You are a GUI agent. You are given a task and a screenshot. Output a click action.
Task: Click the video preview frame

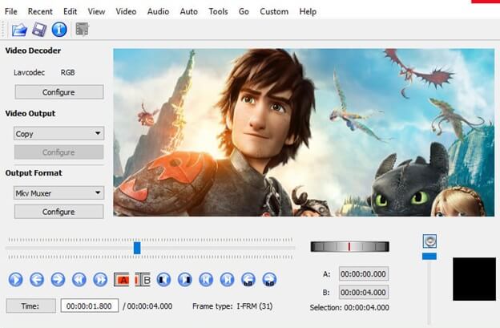pos(304,132)
